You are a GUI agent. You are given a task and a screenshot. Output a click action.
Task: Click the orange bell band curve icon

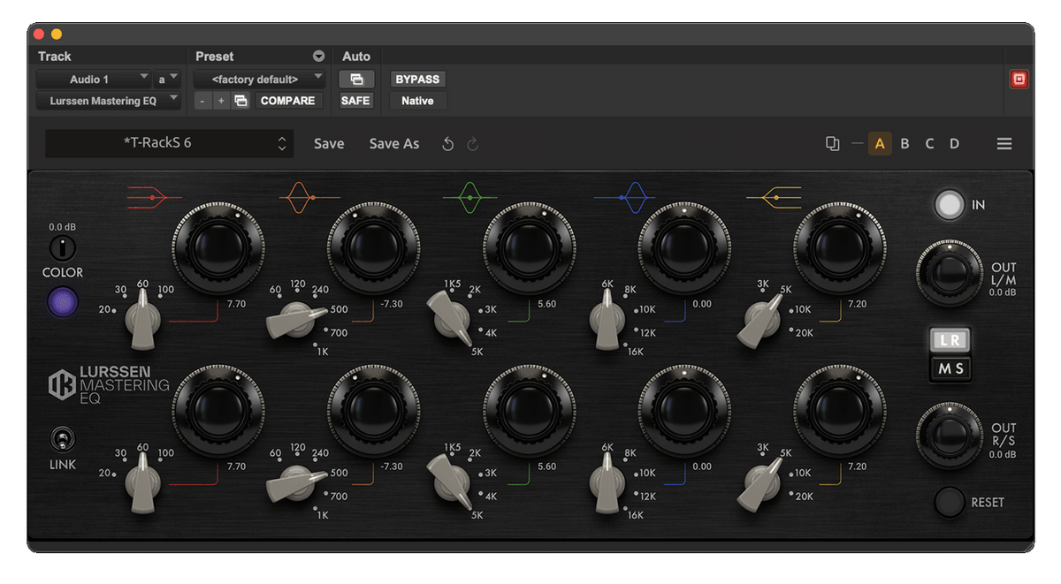pyautogui.click(x=309, y=197)
